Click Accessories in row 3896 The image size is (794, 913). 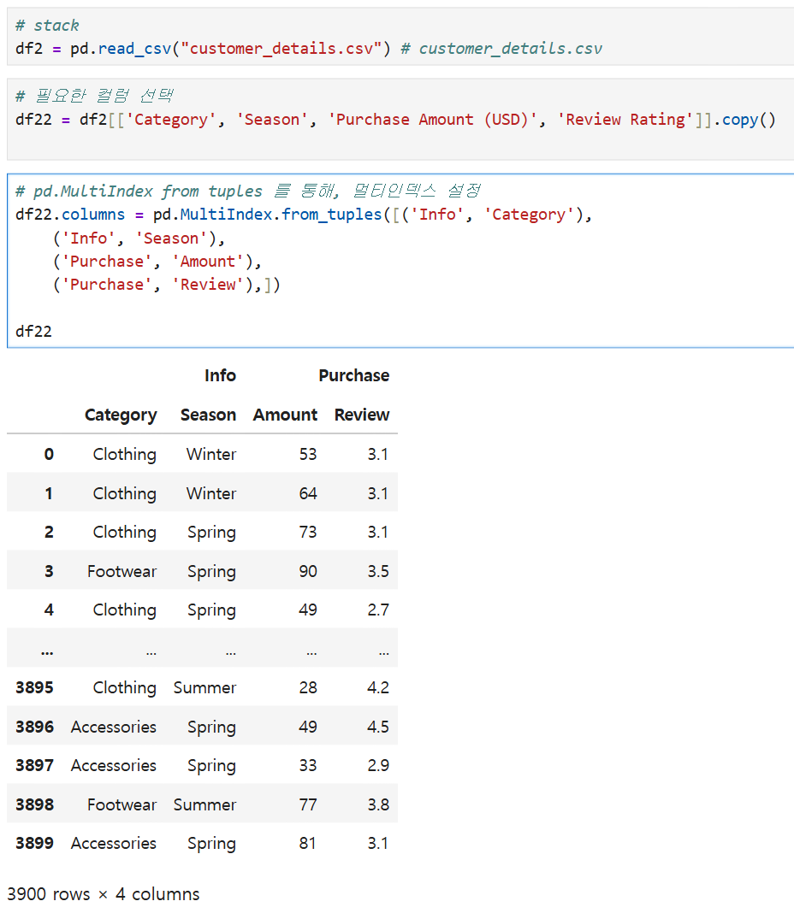(114, 727)
